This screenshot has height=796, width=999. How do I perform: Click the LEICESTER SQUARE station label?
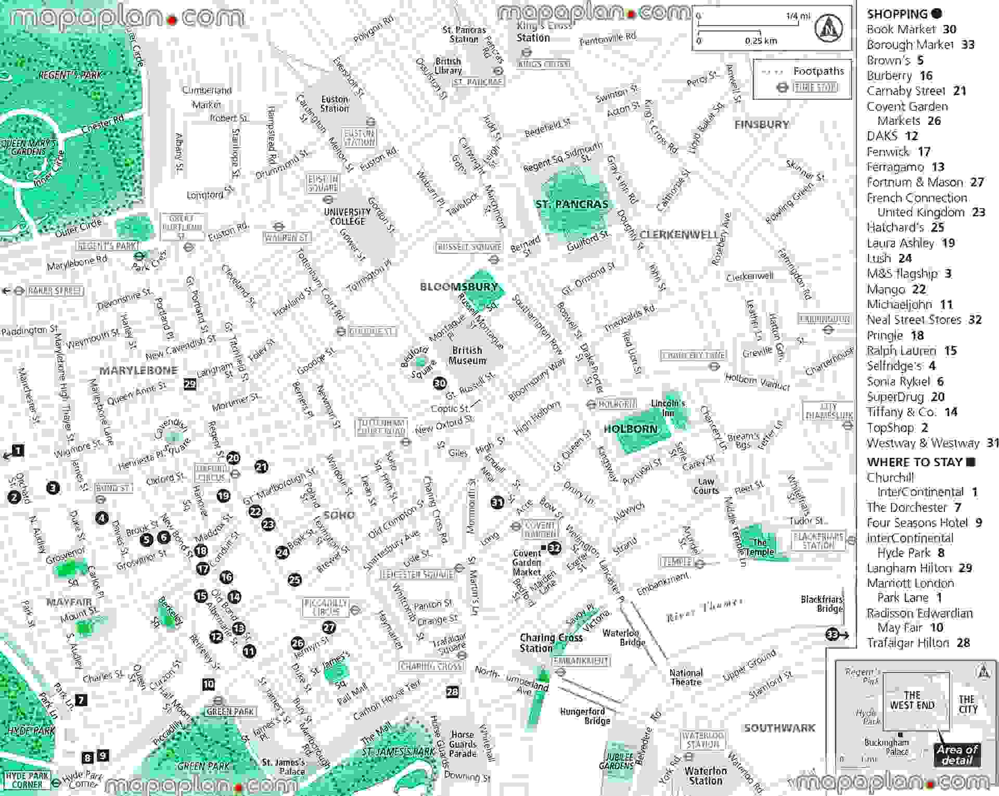tap(417, 574)
